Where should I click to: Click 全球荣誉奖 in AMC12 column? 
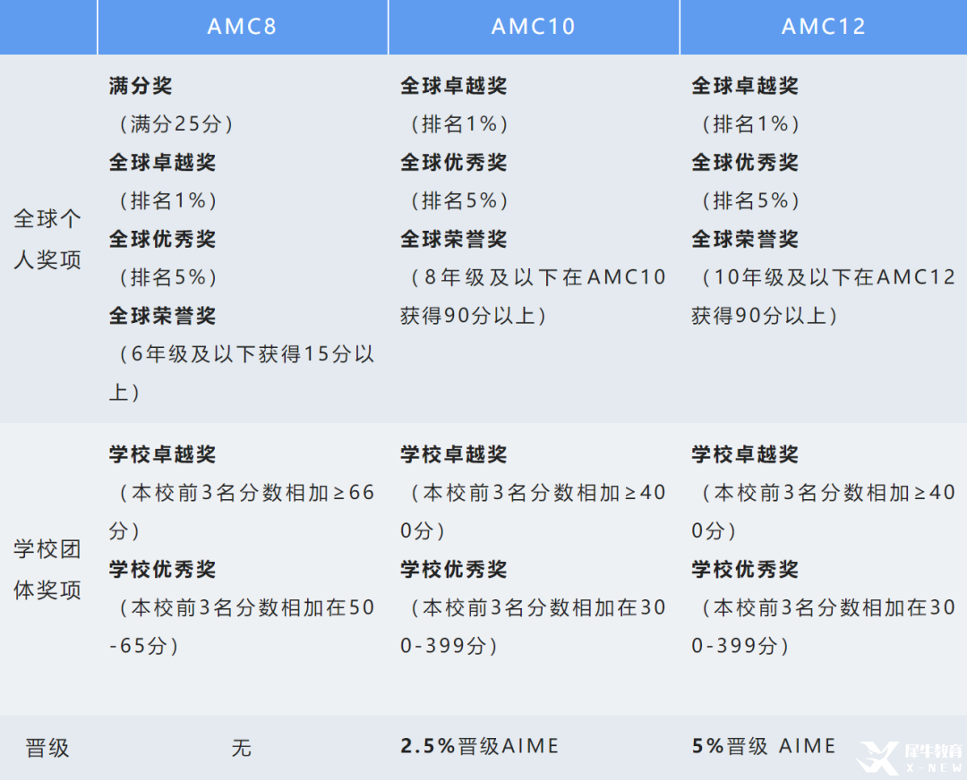744,239
